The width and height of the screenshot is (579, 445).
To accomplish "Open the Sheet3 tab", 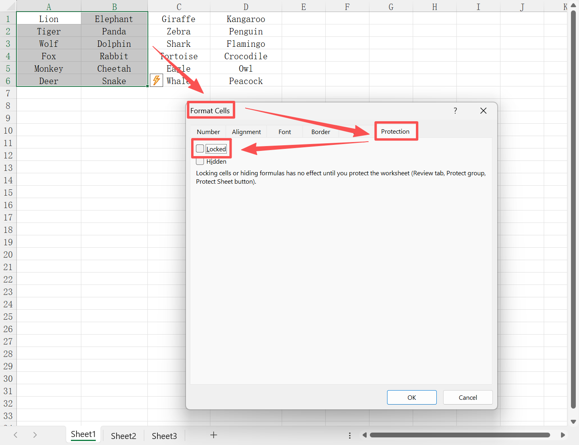I will click(164, 436).
